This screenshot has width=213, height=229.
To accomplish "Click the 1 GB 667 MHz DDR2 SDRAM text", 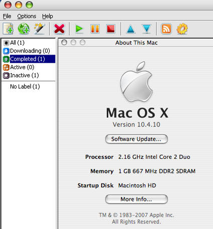I will pyautogui.click(x=157, y=171).
